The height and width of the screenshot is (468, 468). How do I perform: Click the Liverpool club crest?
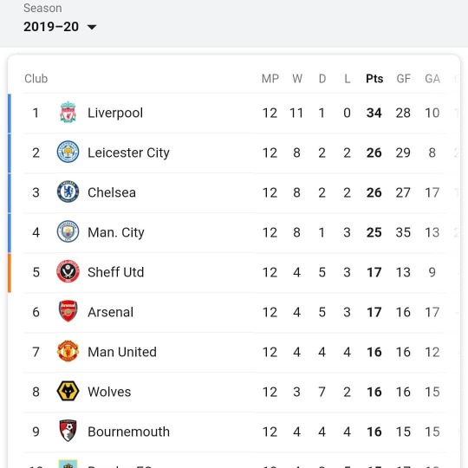click(x=68, y=113)
